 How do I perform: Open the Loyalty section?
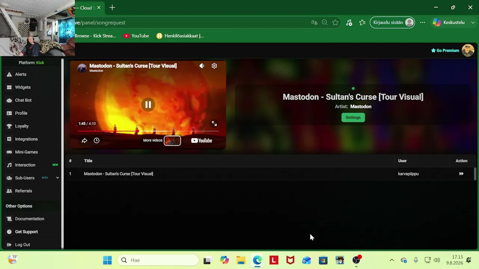pos(22,126)
